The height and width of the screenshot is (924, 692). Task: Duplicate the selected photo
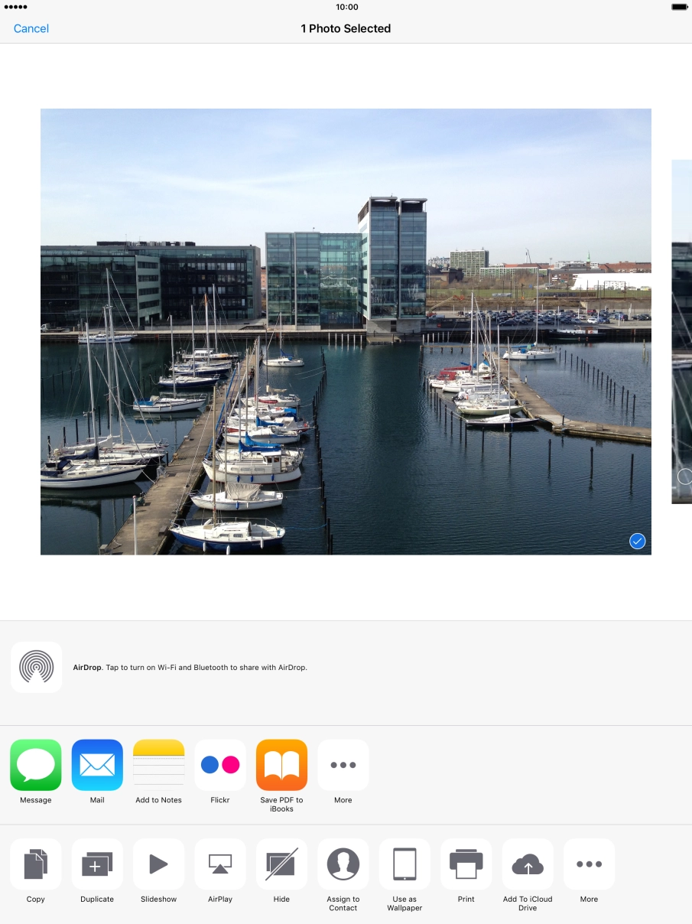97,864
